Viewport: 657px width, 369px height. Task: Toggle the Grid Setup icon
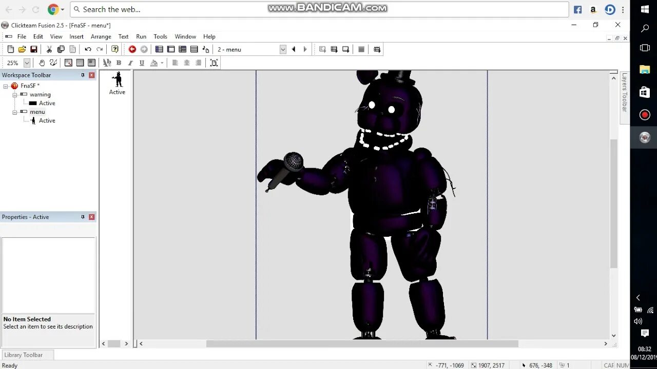68,63
